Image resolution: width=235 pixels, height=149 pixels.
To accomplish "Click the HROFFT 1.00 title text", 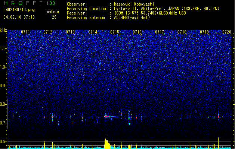I will coord(30,3).
